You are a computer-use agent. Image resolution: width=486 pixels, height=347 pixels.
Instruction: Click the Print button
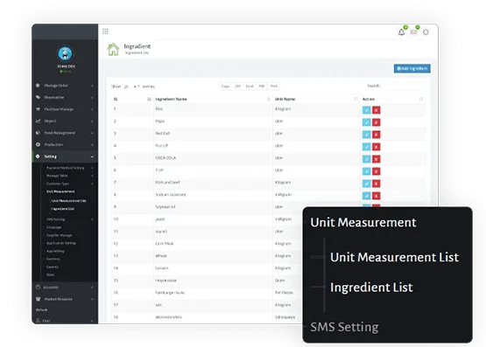274,87
